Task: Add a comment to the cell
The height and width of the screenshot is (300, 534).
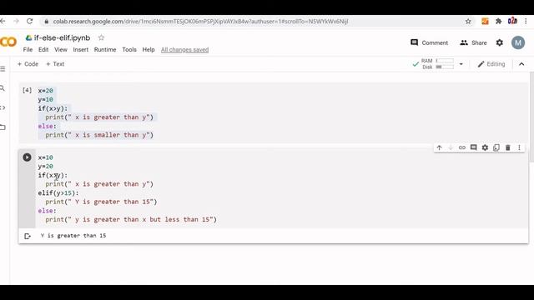Action: tap(473, 147)
